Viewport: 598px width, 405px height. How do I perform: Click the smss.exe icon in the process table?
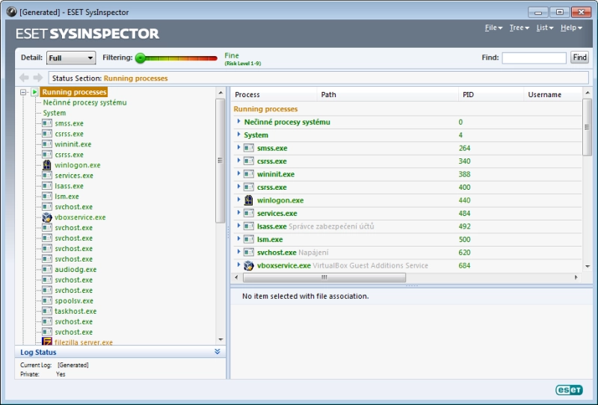click(x=249, y=148)
